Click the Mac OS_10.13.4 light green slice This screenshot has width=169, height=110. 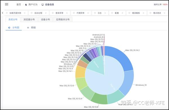point(88,93)
